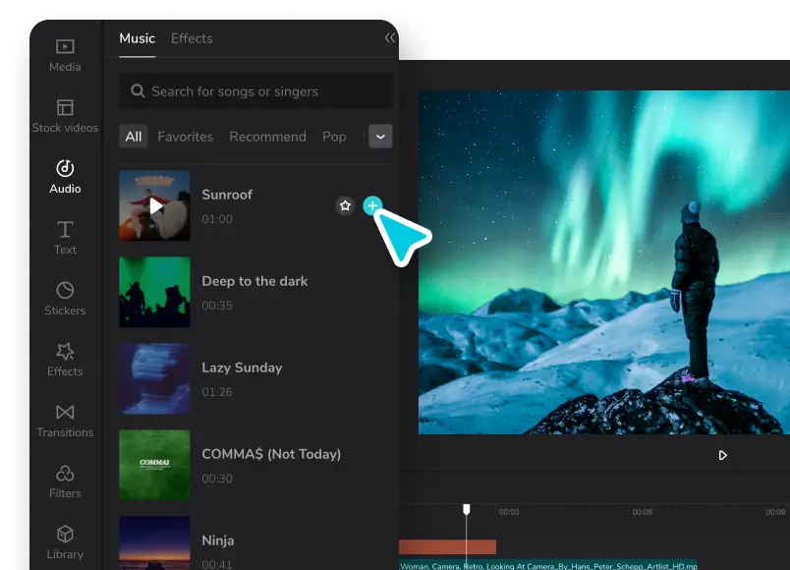Select Deep to the dark album thumbnail
The image size is (790, 570).
pos(154,292)
